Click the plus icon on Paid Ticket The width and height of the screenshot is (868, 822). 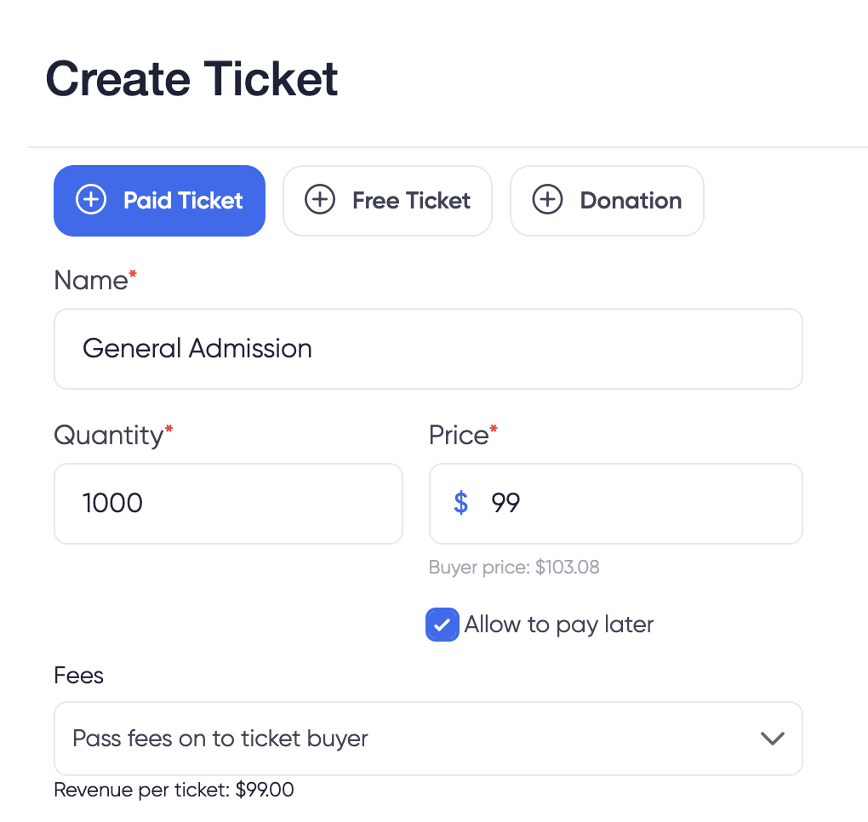pyautogui.click(x=91, y=200)
